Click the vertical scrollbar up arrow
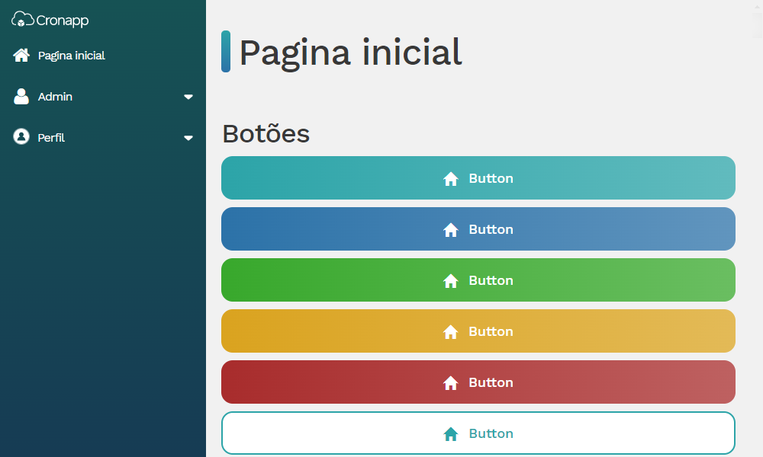763x457 pixels. coord(757,7)
